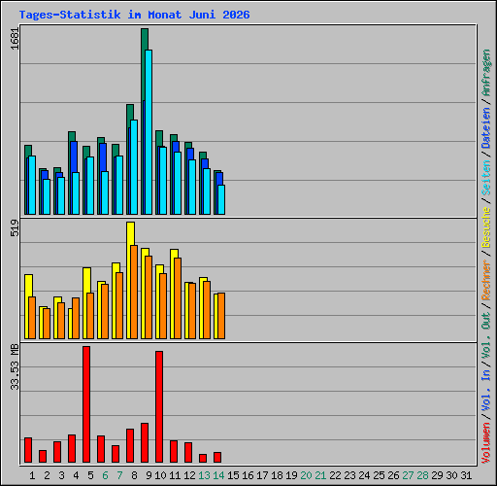Select day label '10' on the x-axis
The image size is (497, 486).
160,475
